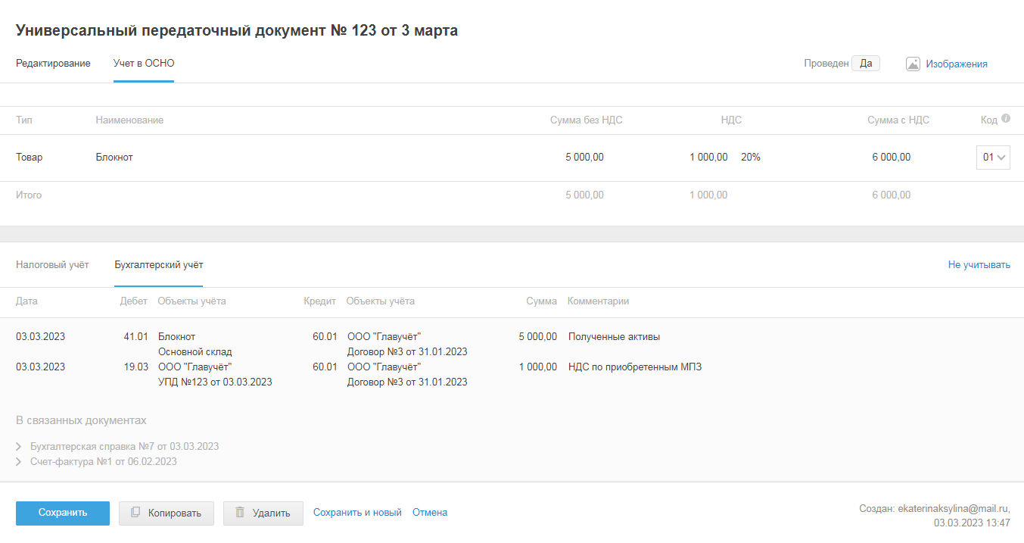Select the Бухгалтерский учёт tab
Viewport: 1024px width, 543px height.
(158, 265)
